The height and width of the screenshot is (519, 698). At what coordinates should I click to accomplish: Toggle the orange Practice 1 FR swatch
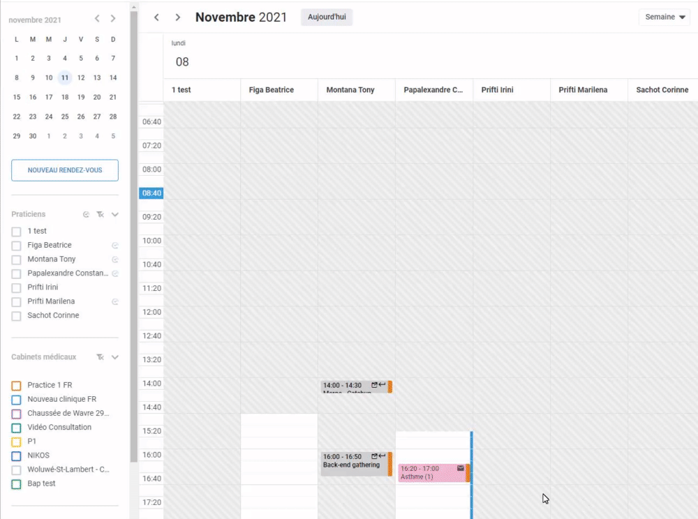(x=16, y=386)
